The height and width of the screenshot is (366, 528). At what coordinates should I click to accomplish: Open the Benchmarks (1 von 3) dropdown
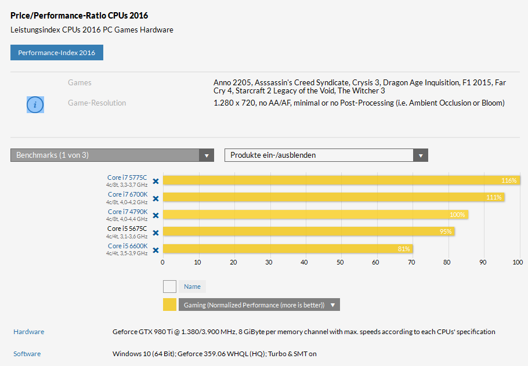tap(112, 155)
